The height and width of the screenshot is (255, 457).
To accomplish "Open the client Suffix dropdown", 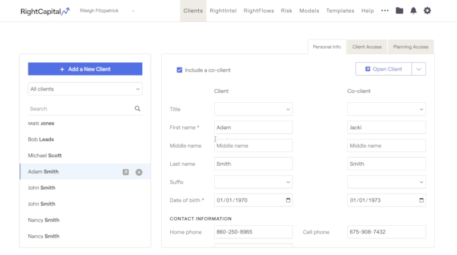I will click(253, 182).
